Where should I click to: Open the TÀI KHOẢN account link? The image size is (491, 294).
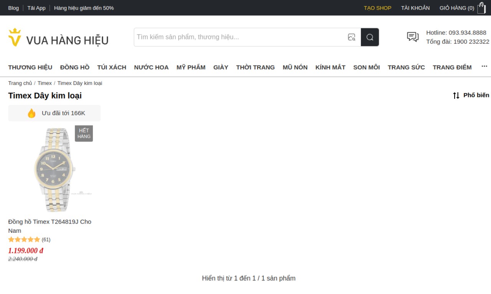pyautogui.click(x=415, y=8)
